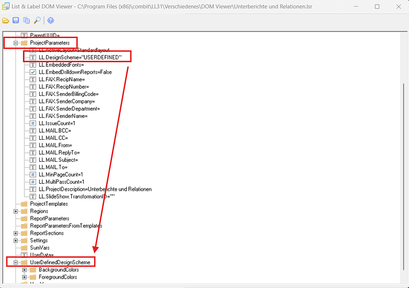Expand the ForegroundColors node
Screen dimensions: 409x288
point(24,277)
